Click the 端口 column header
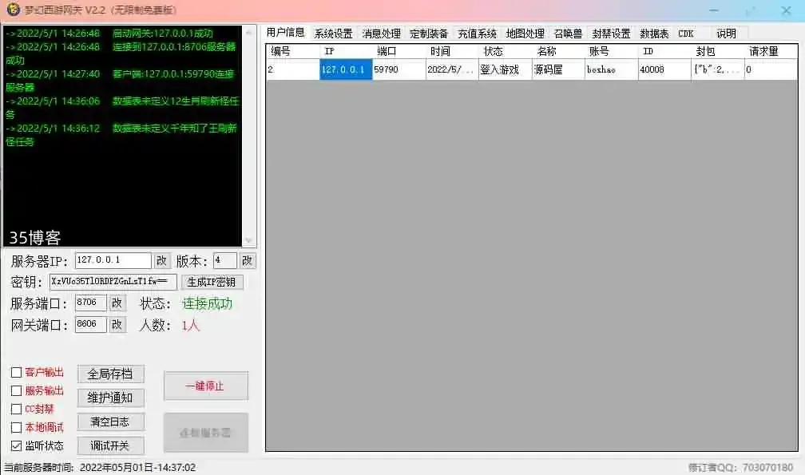 click(399, 51)
